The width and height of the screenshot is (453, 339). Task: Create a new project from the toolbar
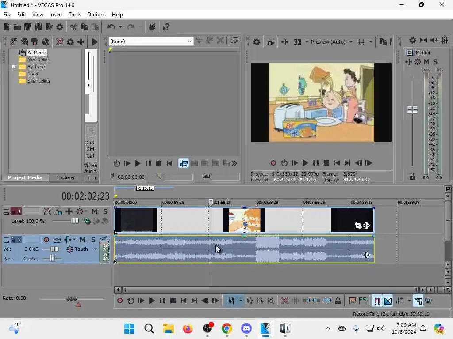[x=6, y=27]
